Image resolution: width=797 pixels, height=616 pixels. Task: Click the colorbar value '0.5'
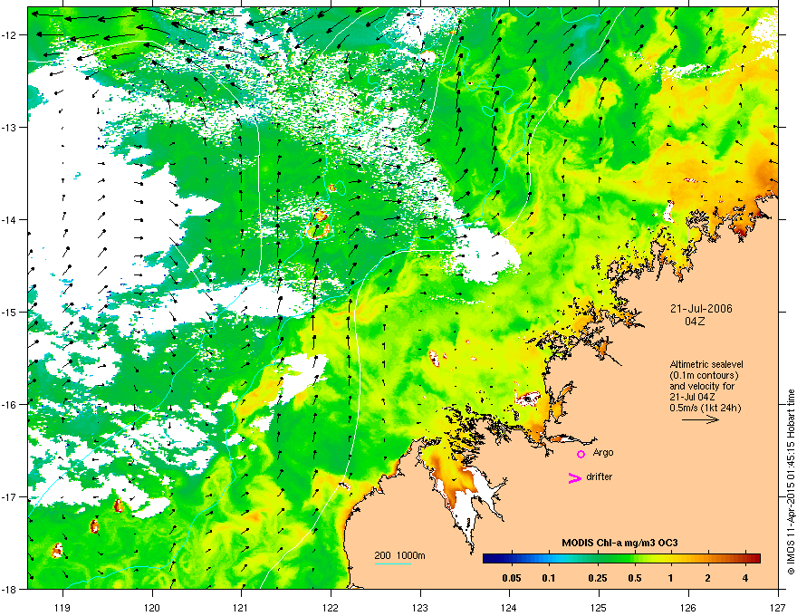[634, 578]
